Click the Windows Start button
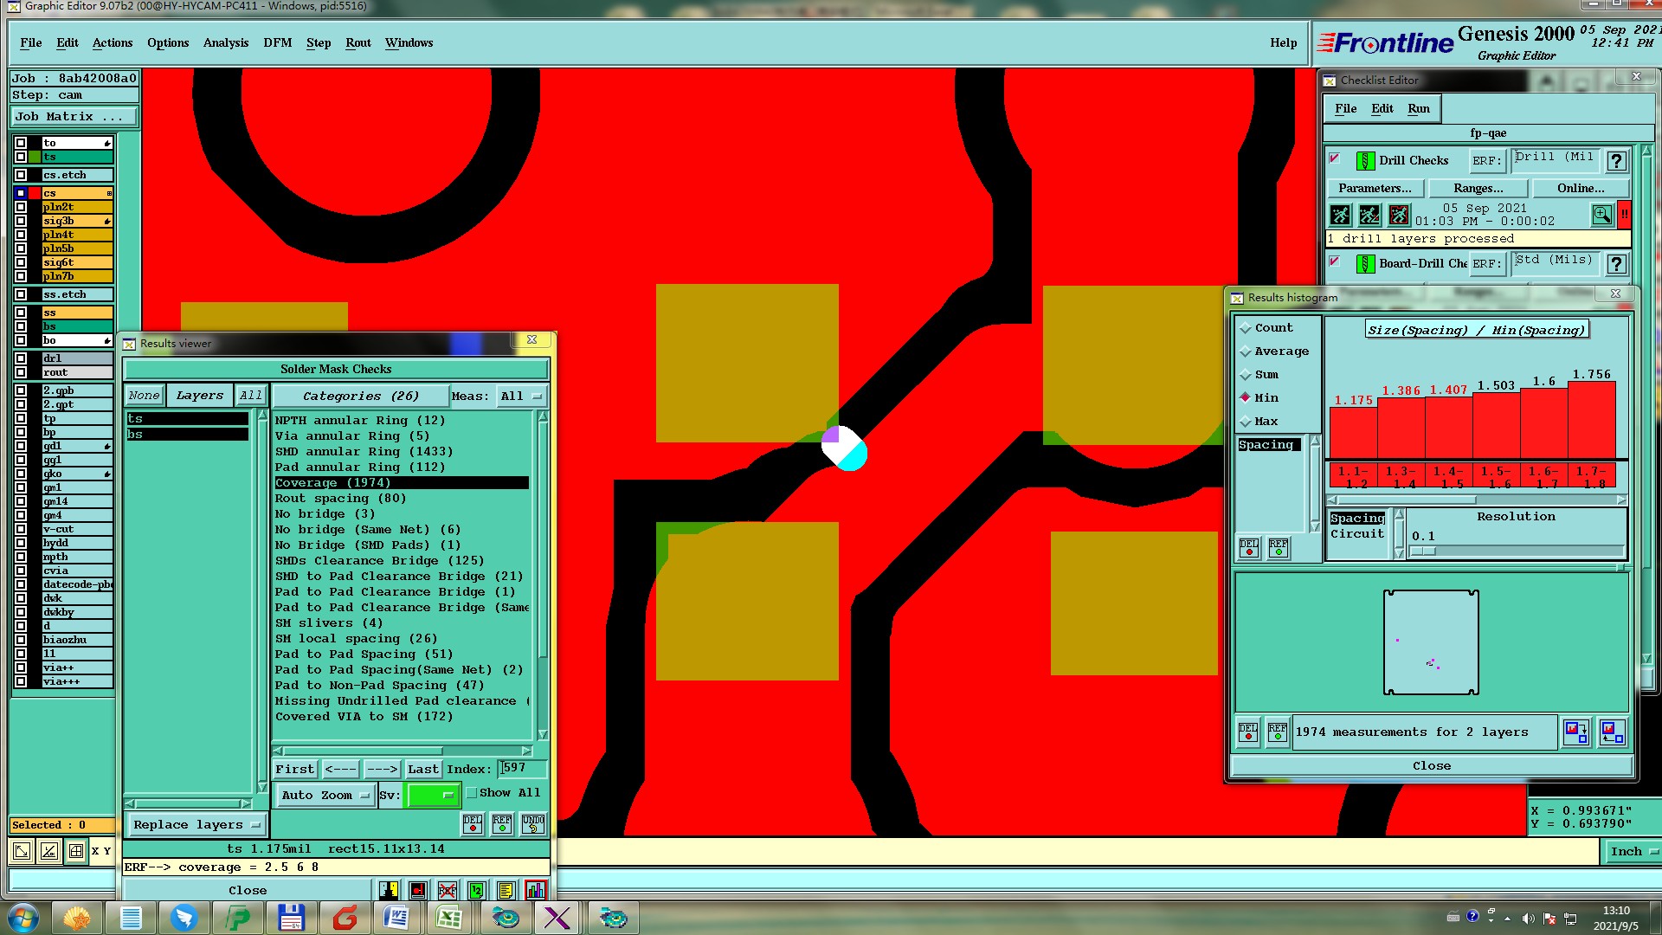This screenshot has height=935, width=1662. [x=23, y=918]
